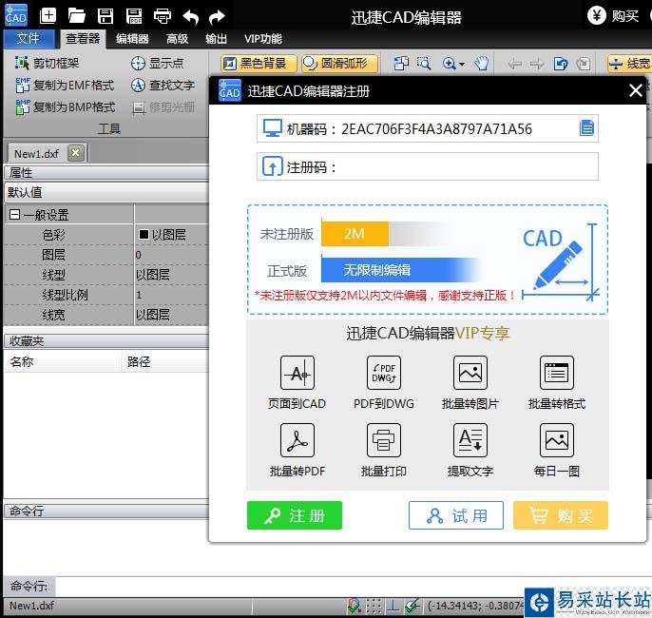Screen dimensions: 652x618
Task: Open Batch Convert Format feature (批量转格式)
Action: tap(556, 383)
